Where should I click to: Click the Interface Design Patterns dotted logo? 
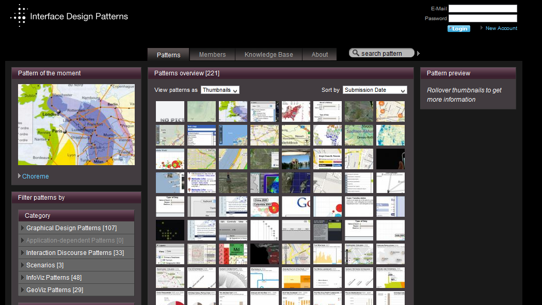[x=19, y=15]
